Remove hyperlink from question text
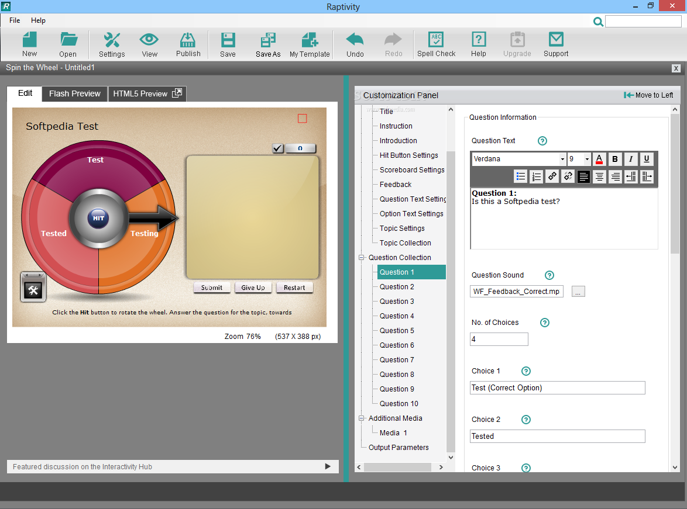The image size is (687, 509). click(x=568, y=176)
